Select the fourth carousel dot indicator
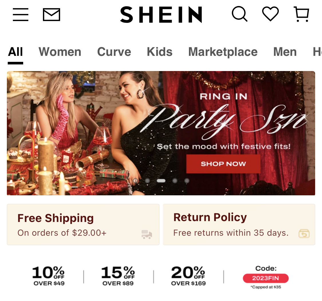 175,181
